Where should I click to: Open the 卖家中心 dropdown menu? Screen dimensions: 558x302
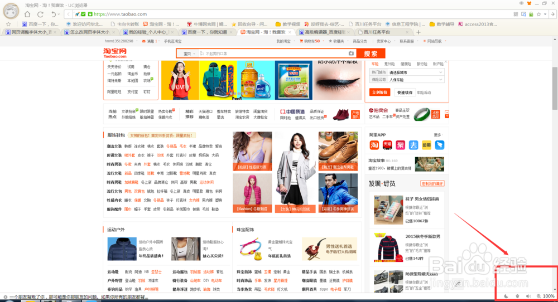(384, 41)
